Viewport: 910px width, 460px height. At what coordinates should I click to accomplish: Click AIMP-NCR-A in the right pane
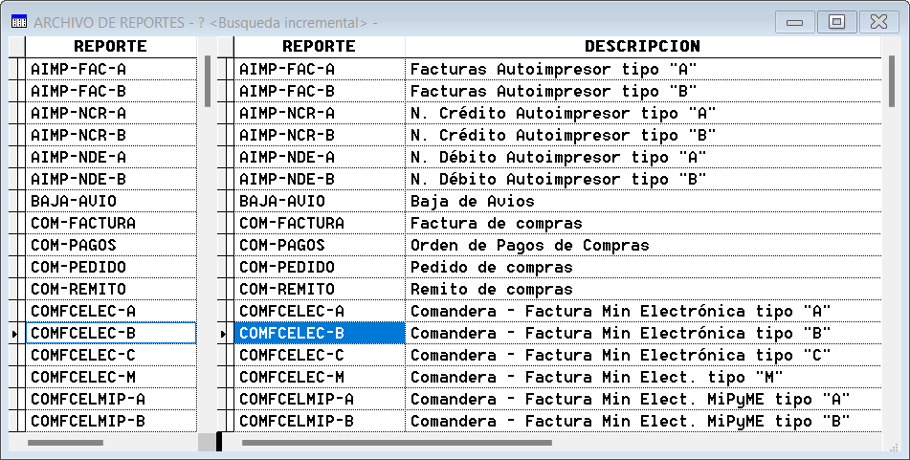click(320, 113)
